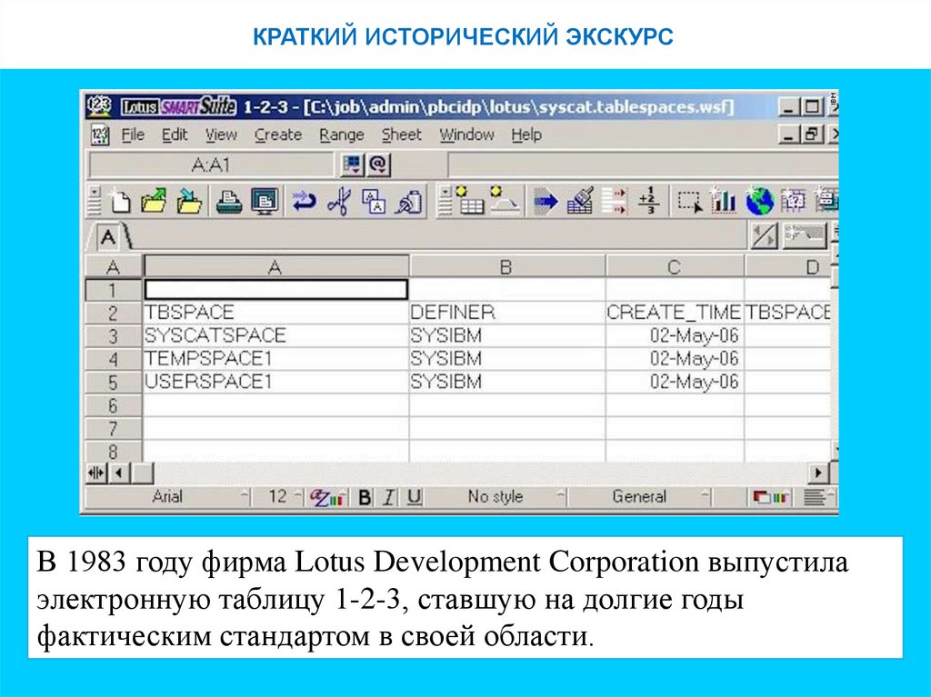Cut selection with the scissors icon
The width and height of the screenshot is (931, 697).
[x=339, y=201]
